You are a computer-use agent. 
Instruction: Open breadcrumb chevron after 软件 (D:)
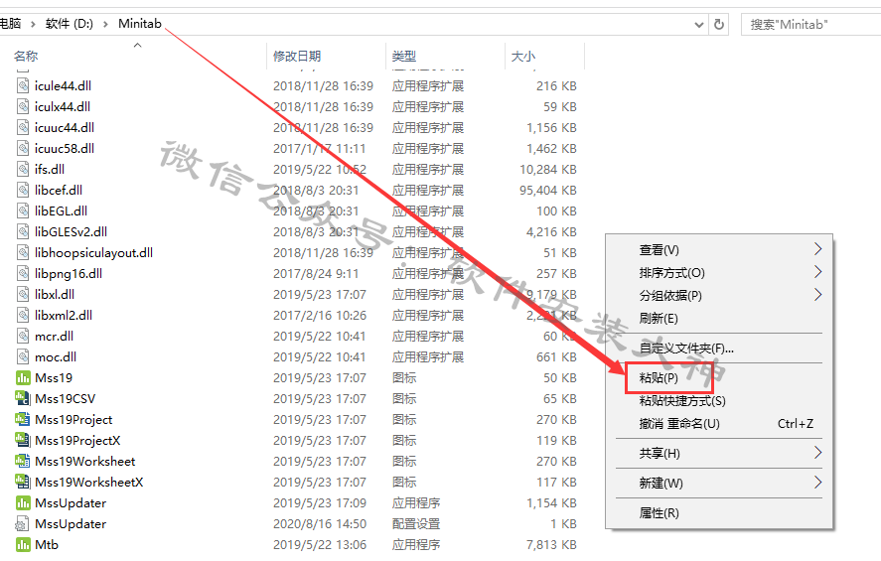pyautogui.click(x=105, y=24)
